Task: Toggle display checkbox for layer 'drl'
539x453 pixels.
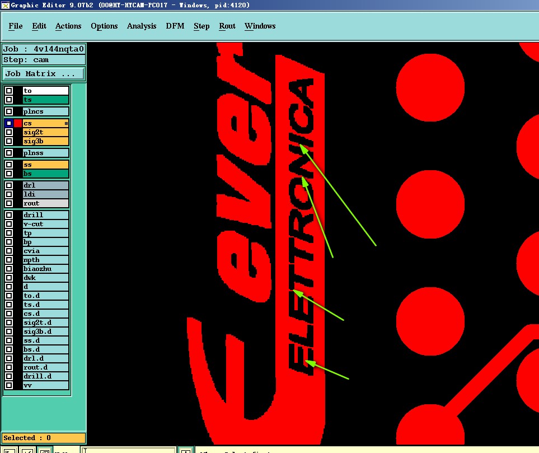Action: click(x=9, y=185)
